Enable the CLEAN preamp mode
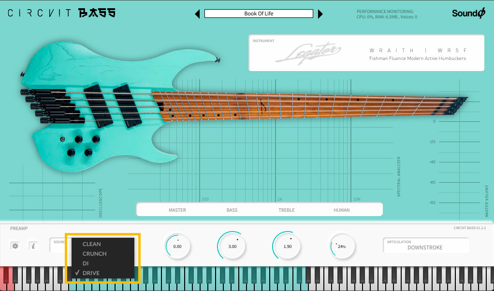Image resolution: width=494 pixels, height=291 pixels. coord(91,244)
